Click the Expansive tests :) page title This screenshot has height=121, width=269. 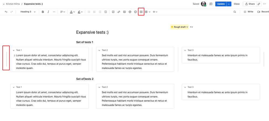(x=92, y=32)
